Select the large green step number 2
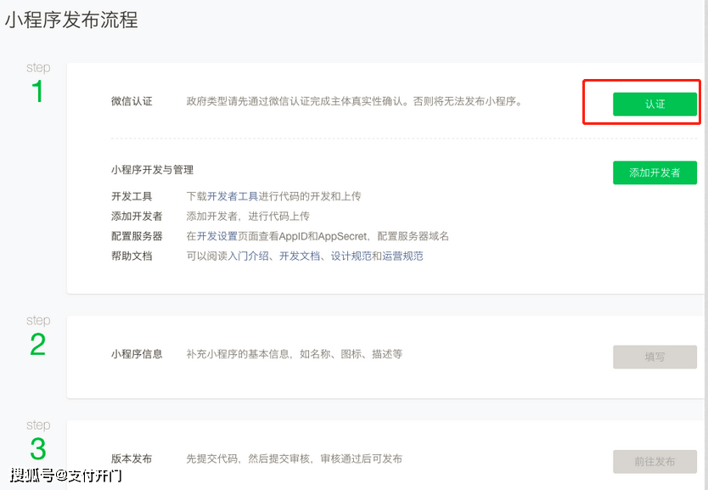The height and width of the screenshot is (490, 708). coord(37,344)
